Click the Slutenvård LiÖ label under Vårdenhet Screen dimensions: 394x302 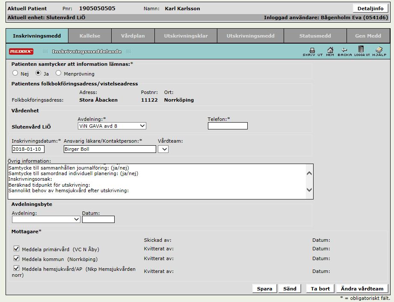click(x=31, y=127)
